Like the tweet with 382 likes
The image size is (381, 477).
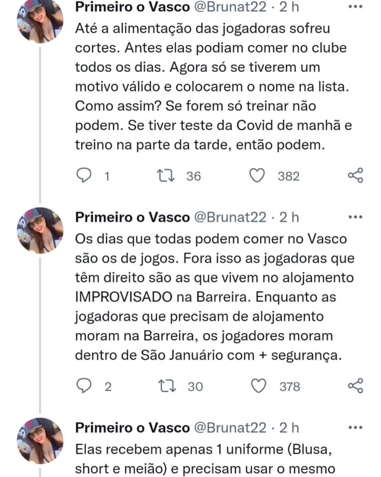coord(257,176)
